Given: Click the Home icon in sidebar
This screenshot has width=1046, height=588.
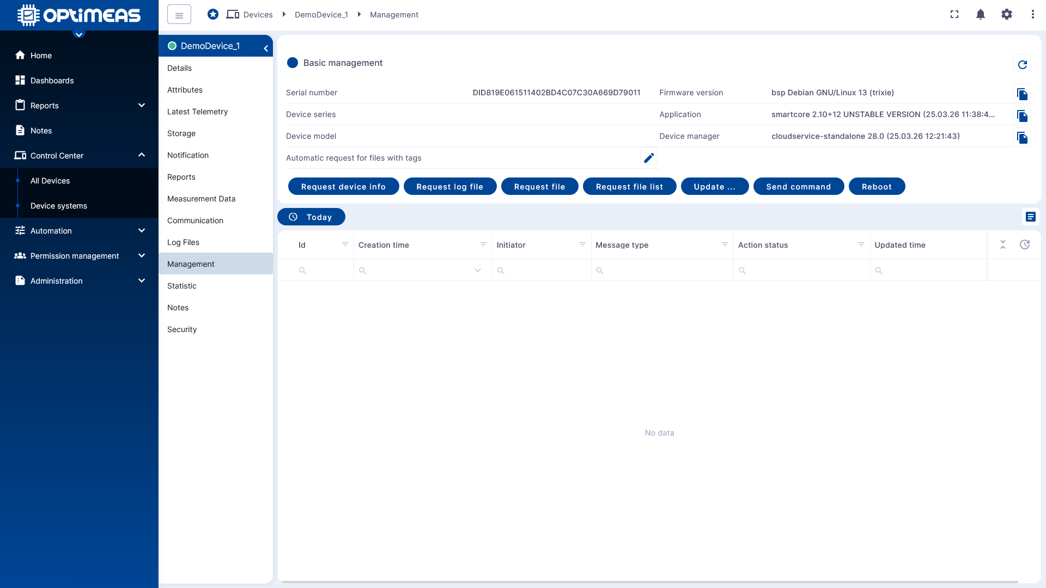Looking at the screenshot, I should (20, 55).
